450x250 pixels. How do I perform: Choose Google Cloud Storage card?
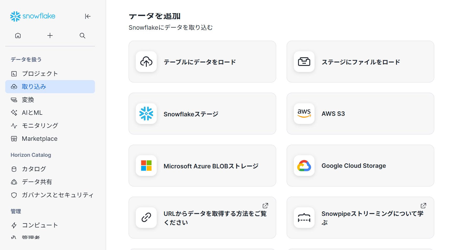pyautogui.click(x=360, y=166)
